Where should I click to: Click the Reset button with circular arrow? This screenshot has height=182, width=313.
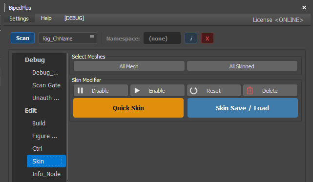pos(214,91)
